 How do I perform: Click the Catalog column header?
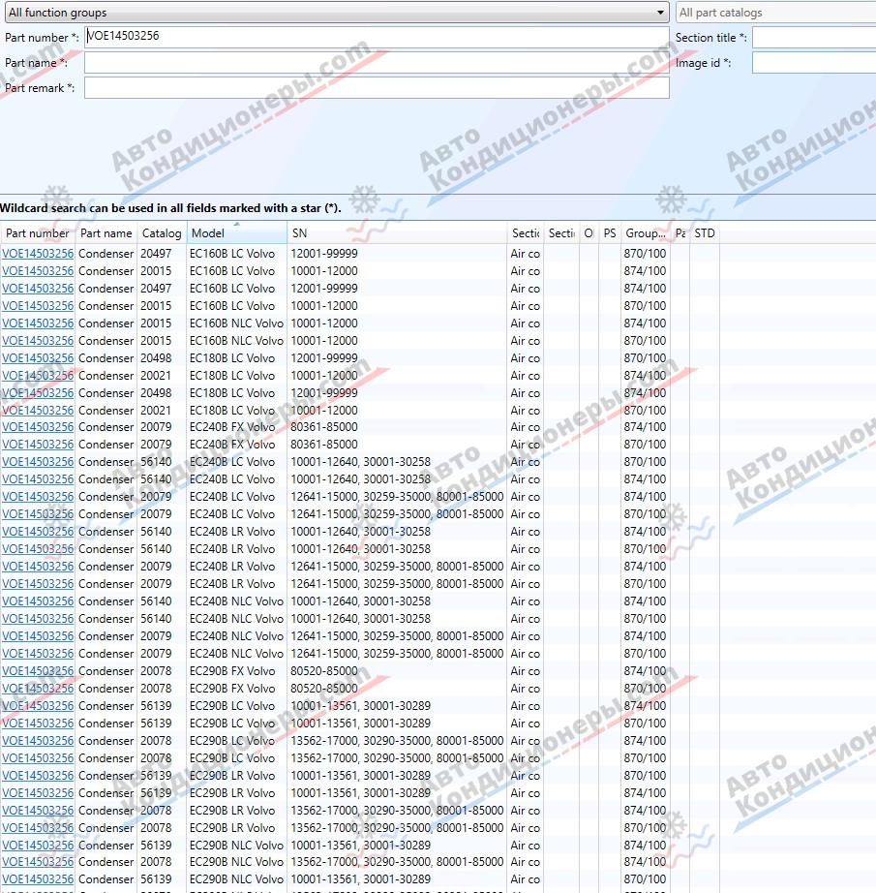click(x=162, y=232)
